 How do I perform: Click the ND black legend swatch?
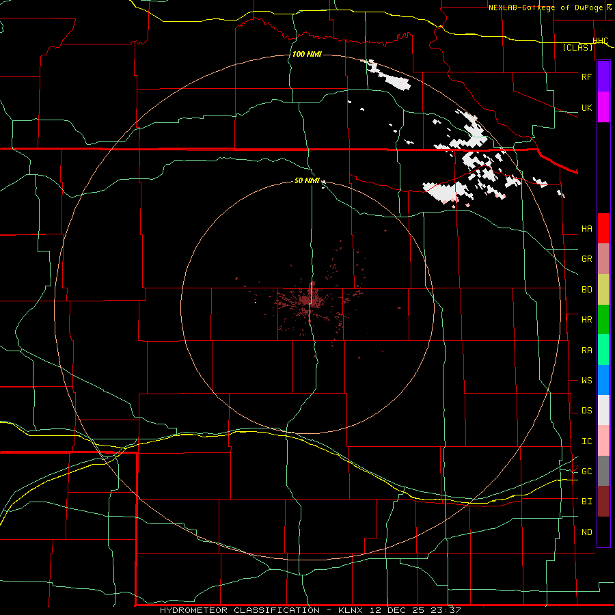tap(603, 532)
